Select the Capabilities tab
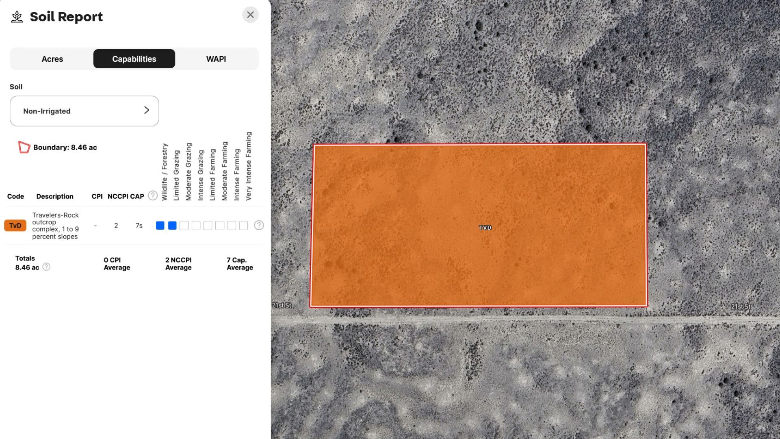This screenshot has height=439, width=780. [x=134, y=59]
